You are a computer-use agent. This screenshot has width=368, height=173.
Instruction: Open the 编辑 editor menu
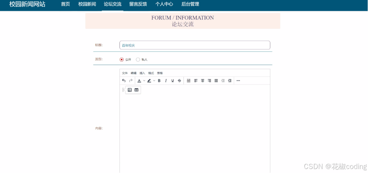(134, 73)
